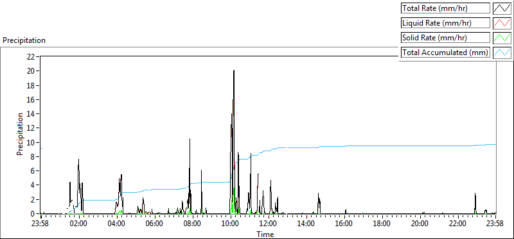Click the red Liquid Rate plot sample icon

(502, 23)
